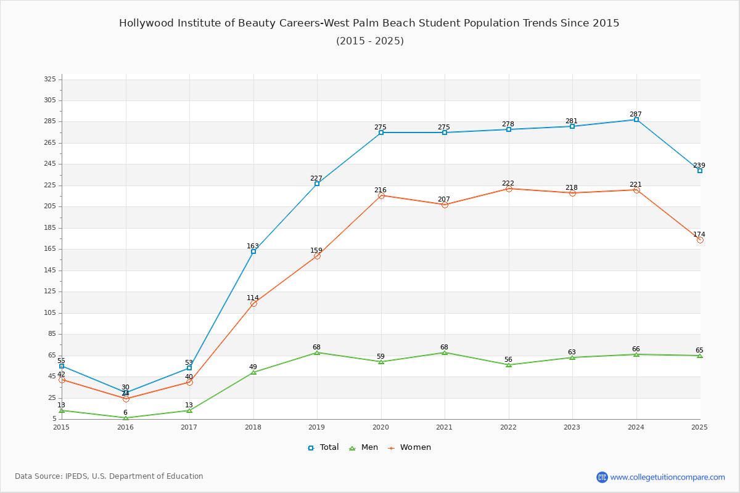The height and width of the screenshot is (493, 740).
Task: Click the 2020 x-axis label
Action: point(381,427)
